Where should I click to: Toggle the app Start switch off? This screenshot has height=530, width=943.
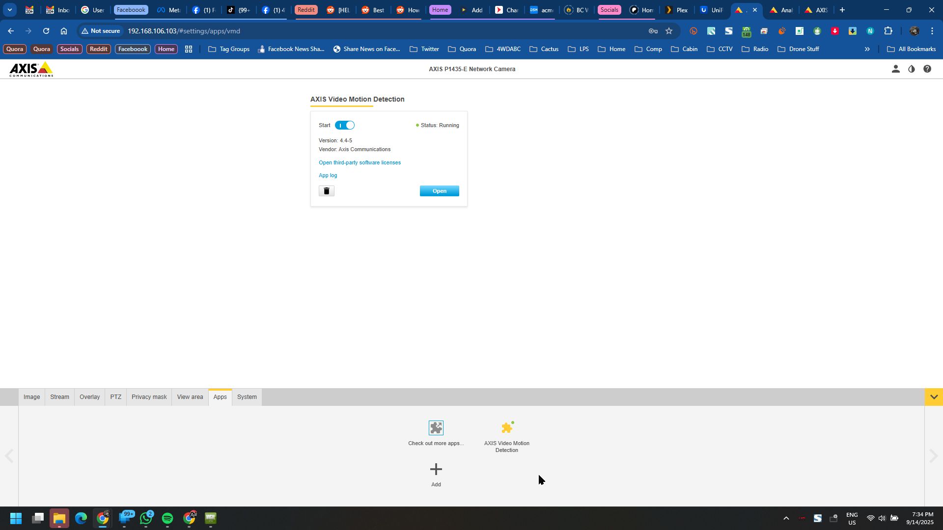[345, 125]
